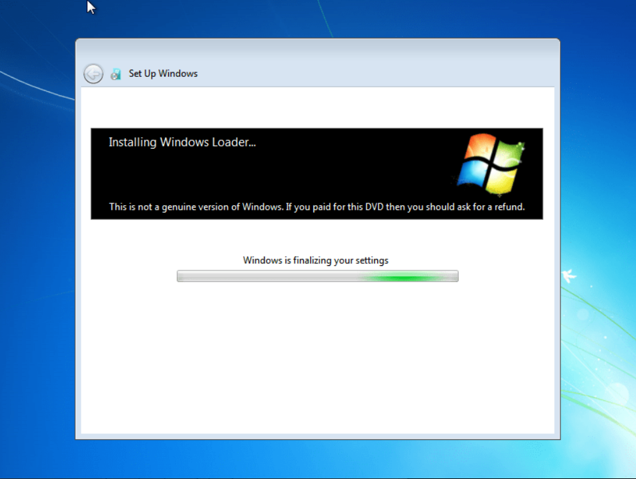Click the "This is not a genuine version" message
This screenshot has height=479, width=636.
pyautogui.click(x=317, y=207)
